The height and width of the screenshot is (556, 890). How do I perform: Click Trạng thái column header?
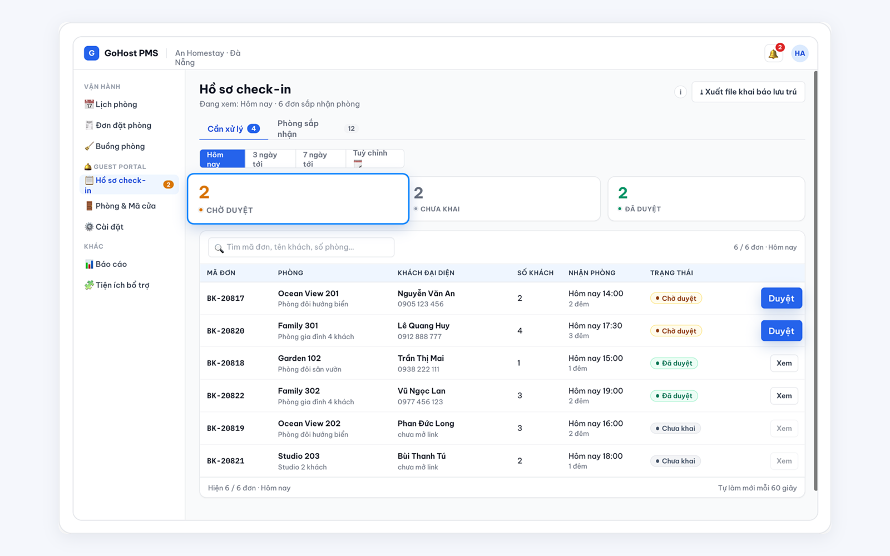(671, 273)
